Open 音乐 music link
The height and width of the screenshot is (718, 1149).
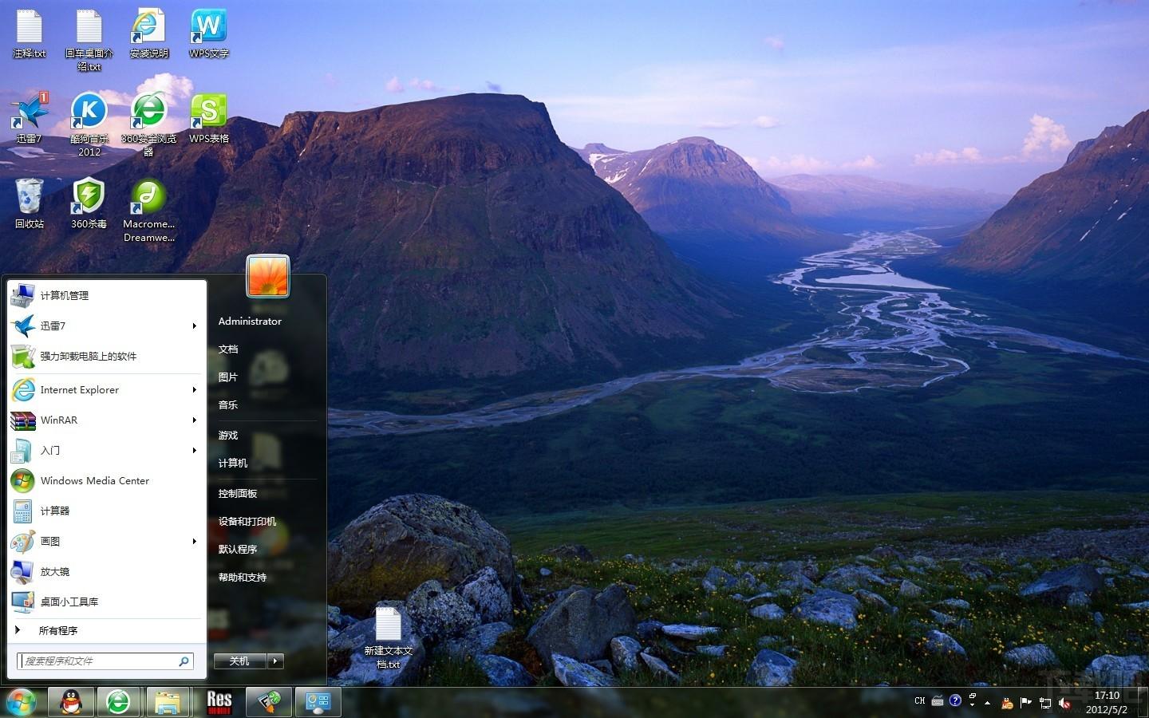tap(228, 404)
